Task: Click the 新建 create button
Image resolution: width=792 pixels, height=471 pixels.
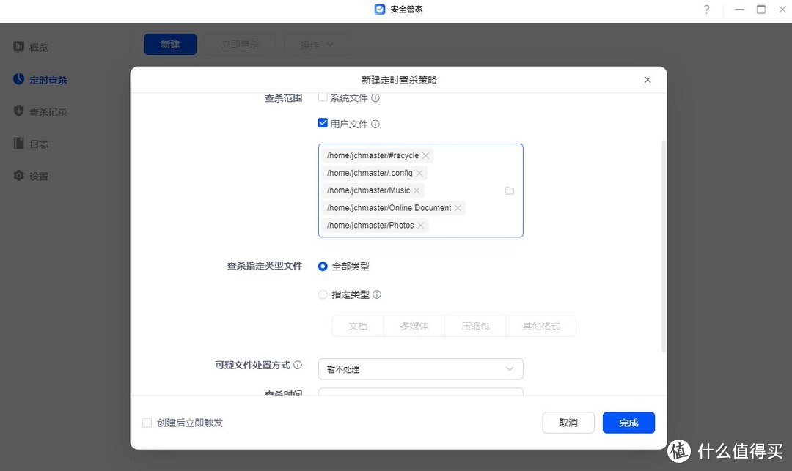Action: 170,44
